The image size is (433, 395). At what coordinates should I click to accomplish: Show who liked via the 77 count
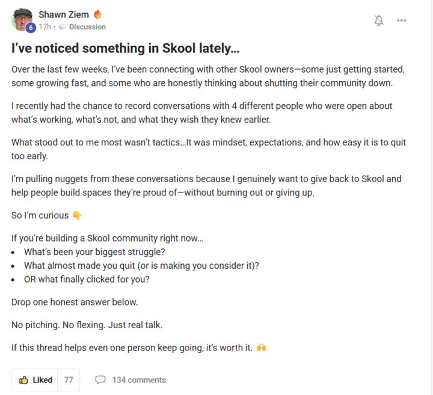pyautogui.click(x=69, y=380)
